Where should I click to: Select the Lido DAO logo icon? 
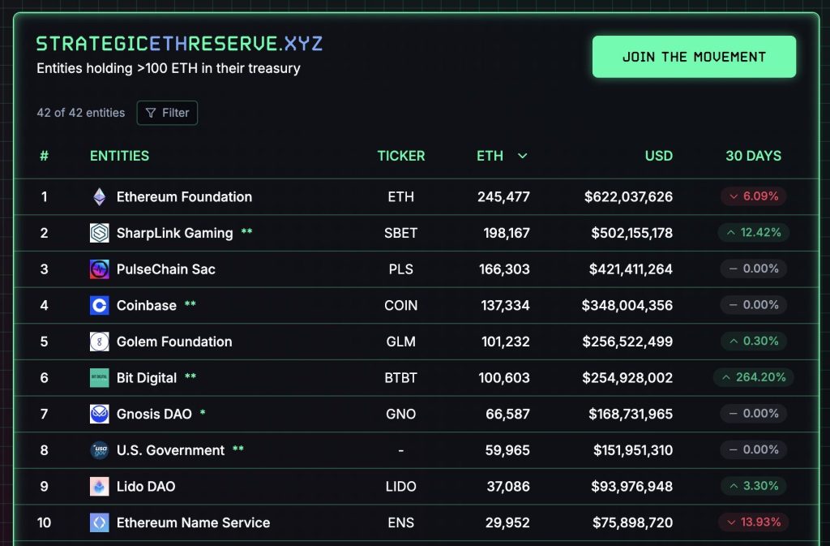[99, 486]
